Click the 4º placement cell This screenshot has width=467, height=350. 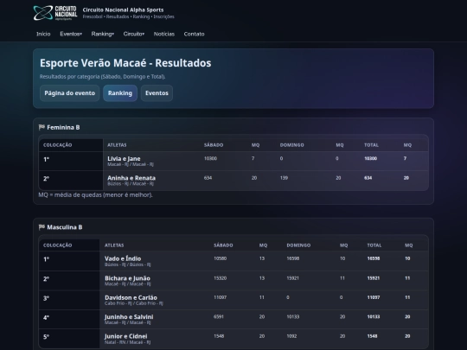coord(69,320)
